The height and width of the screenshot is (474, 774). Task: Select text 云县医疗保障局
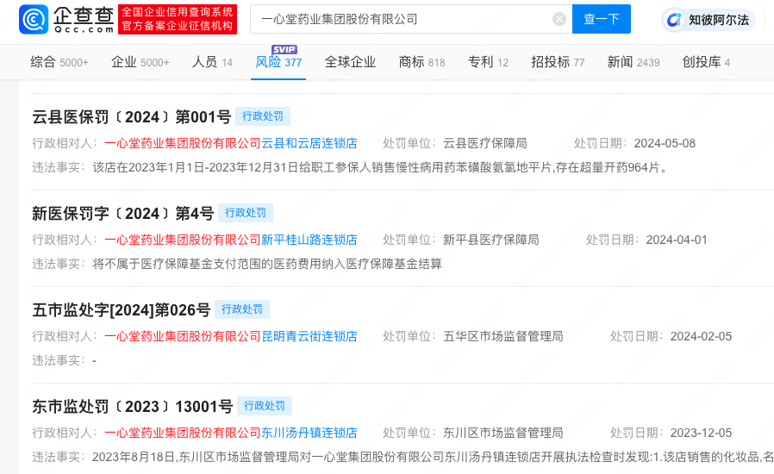click(x=484, y=143)
